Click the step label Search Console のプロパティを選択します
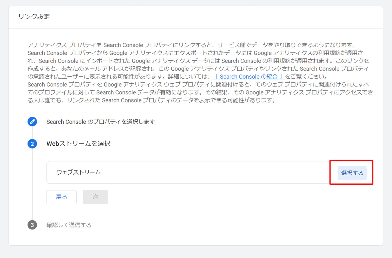The width and height of the screenshot is (392, 258). tap(101, 122)
